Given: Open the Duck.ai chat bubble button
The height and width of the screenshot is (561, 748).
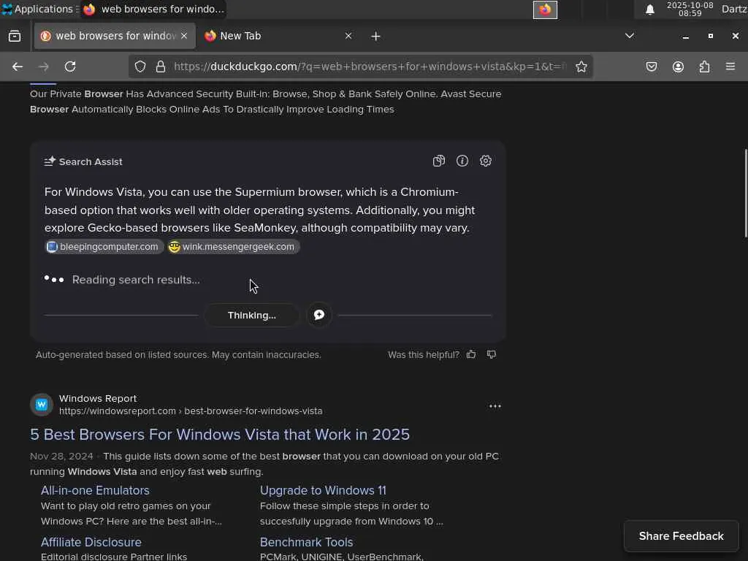Looking at the screenshot, I should [x=319, y=315].
